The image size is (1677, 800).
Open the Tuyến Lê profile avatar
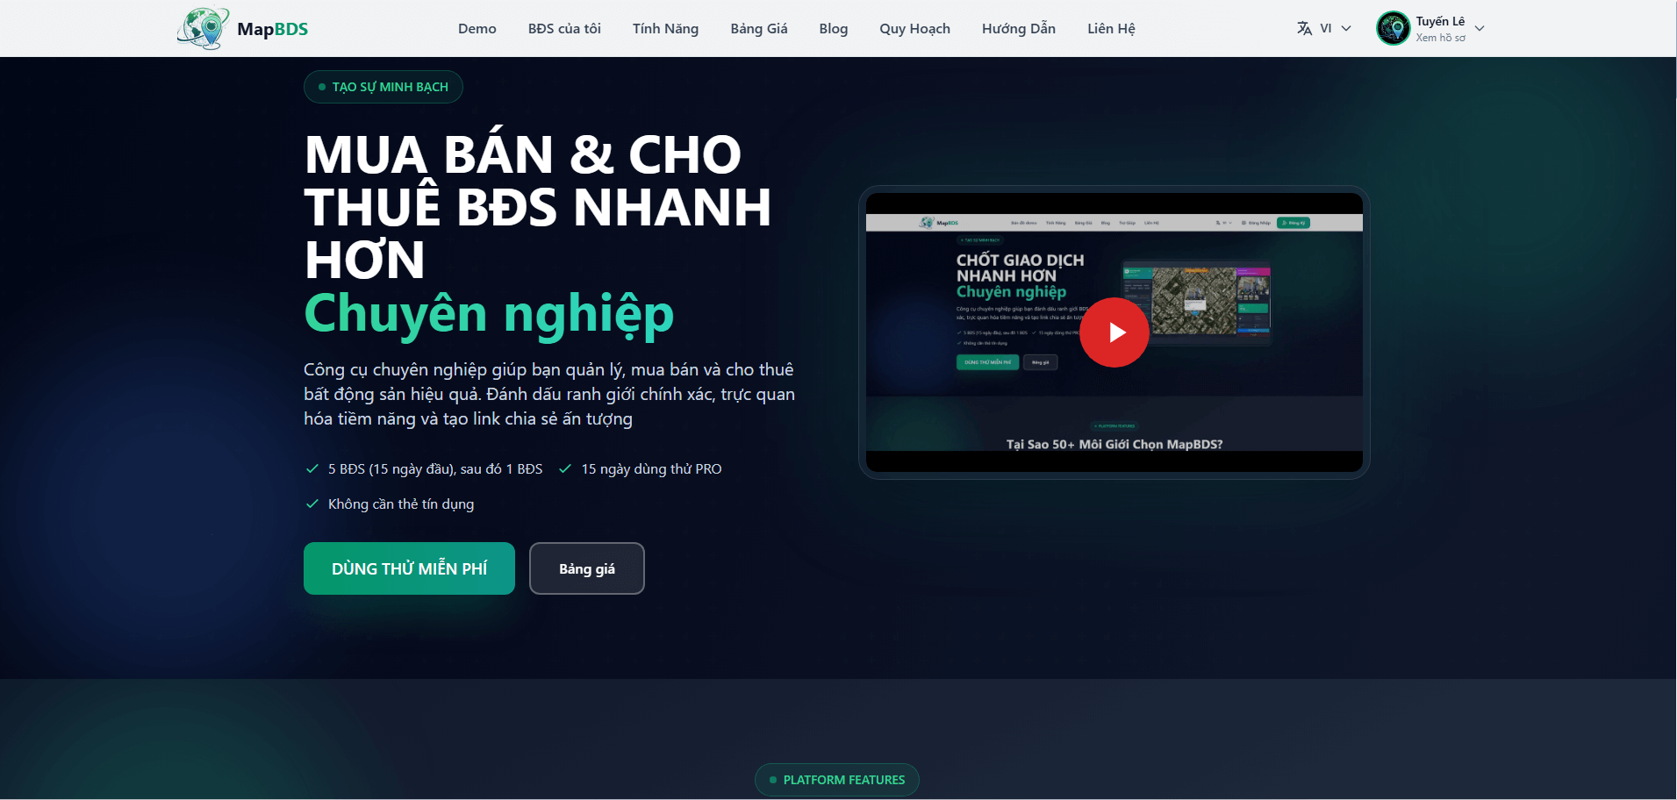click(x=1393, y=28)
